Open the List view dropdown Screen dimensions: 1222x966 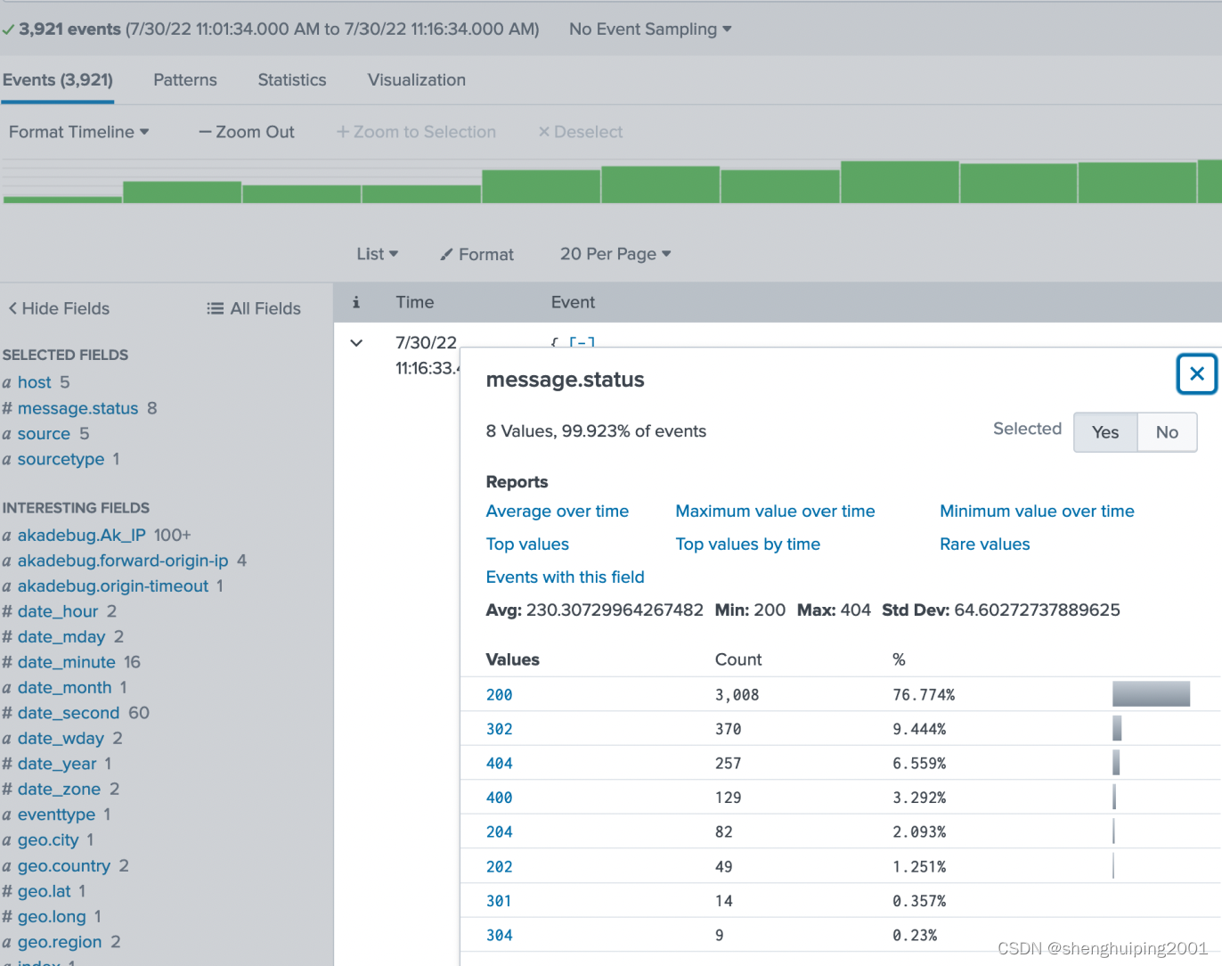(x=377, y=254)
